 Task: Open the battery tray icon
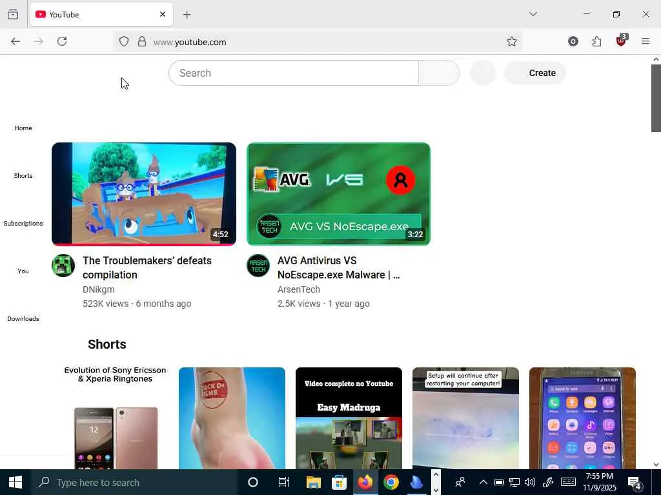[x=499, y=482]
